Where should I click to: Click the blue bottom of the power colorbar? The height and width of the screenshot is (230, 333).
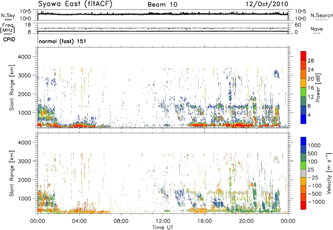(x=303, y=120)
